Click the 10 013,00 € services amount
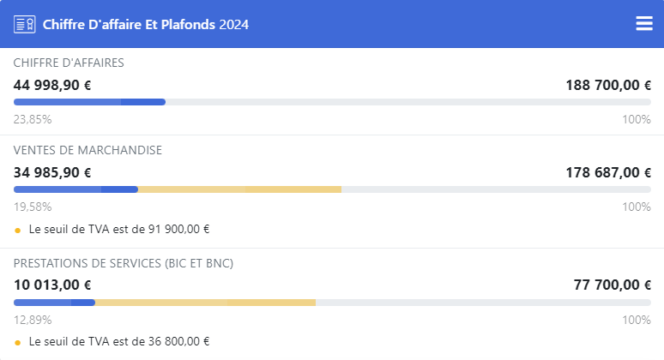 coord(52,285)
